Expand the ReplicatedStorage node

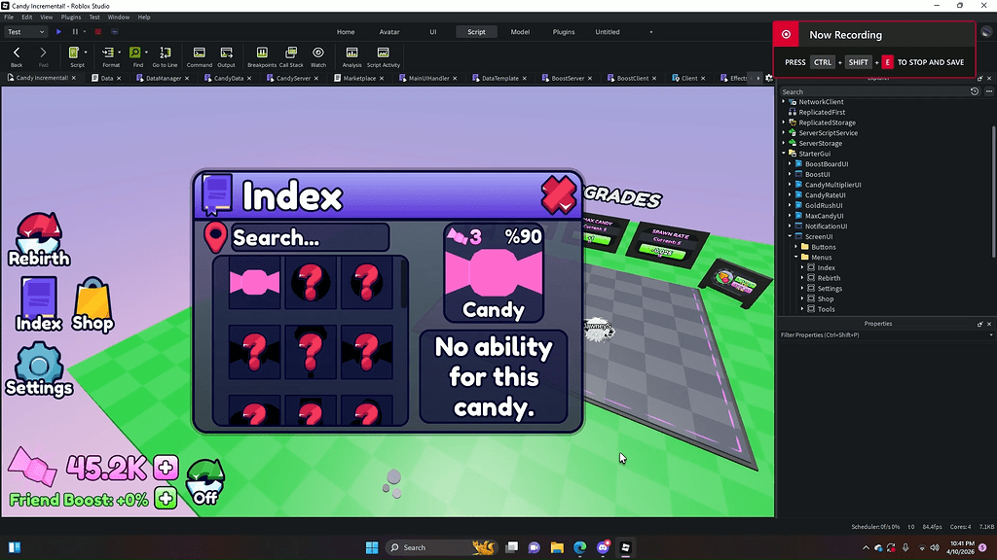point(784,122)
